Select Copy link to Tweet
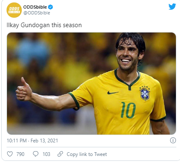The height and width of the screenshot is (165, 180). (87, 154)
